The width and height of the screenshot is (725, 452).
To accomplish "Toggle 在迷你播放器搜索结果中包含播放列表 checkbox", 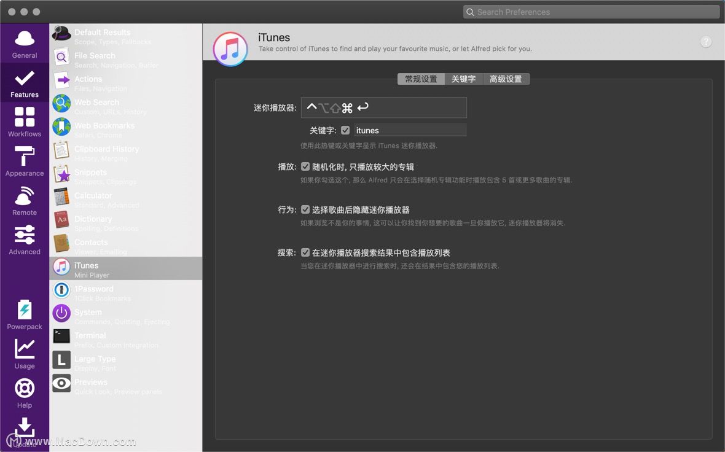I will click(x=305, y=252).
